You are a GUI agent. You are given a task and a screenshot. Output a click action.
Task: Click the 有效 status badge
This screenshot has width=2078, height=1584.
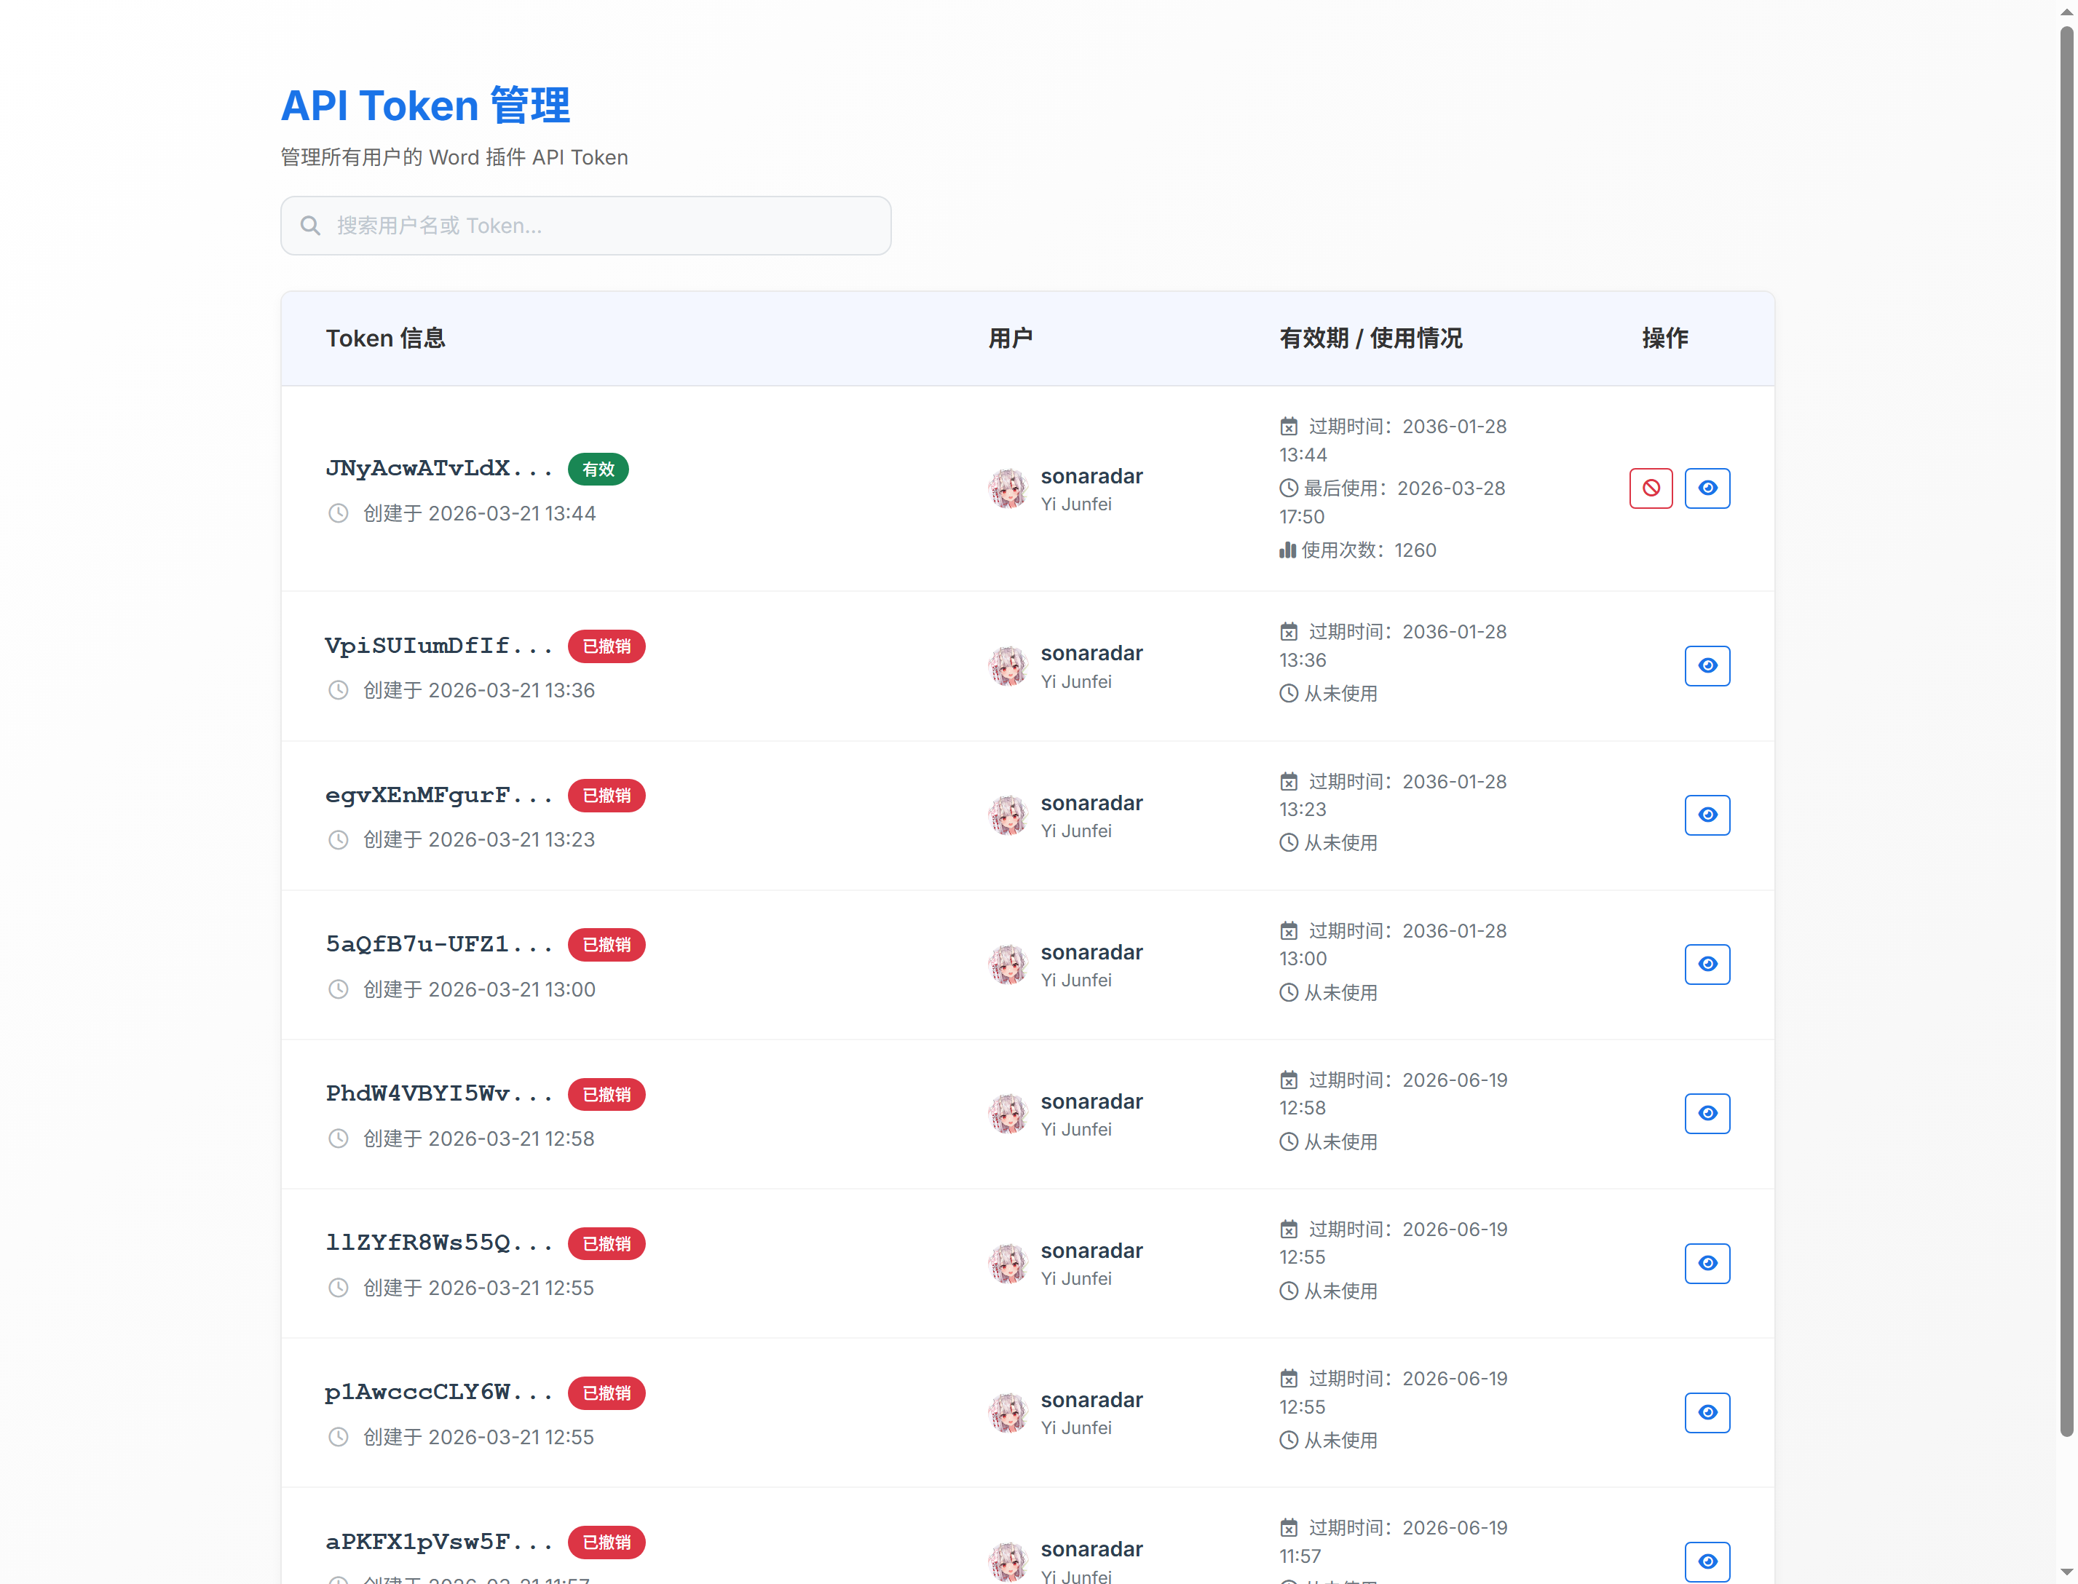(598, 469)
